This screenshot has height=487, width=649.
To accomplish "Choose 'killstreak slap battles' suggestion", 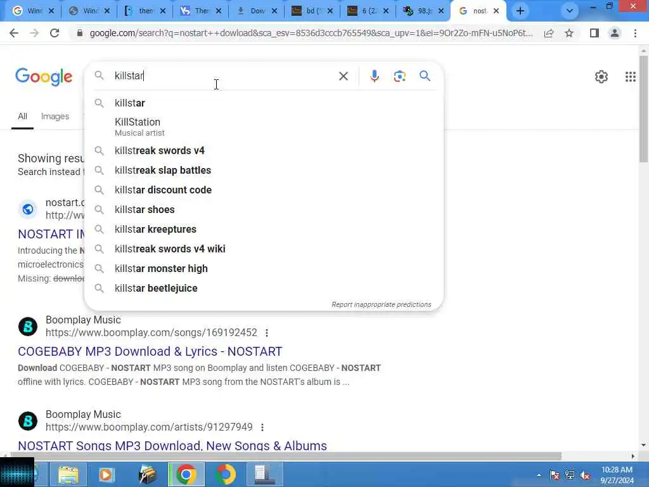I will [264, 170].
